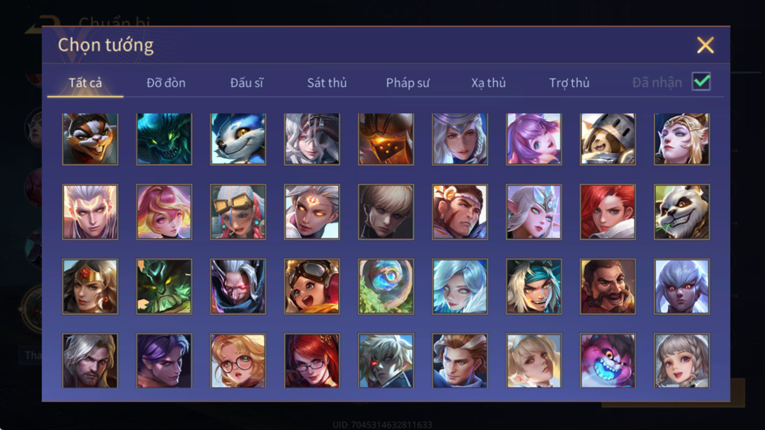Select the girl with aviator goggles

pos(312,286)
